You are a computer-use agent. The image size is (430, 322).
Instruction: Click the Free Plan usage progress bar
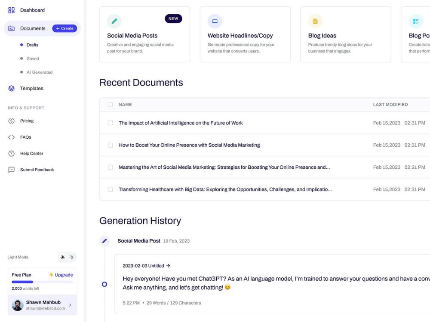[x=43, y=282]
